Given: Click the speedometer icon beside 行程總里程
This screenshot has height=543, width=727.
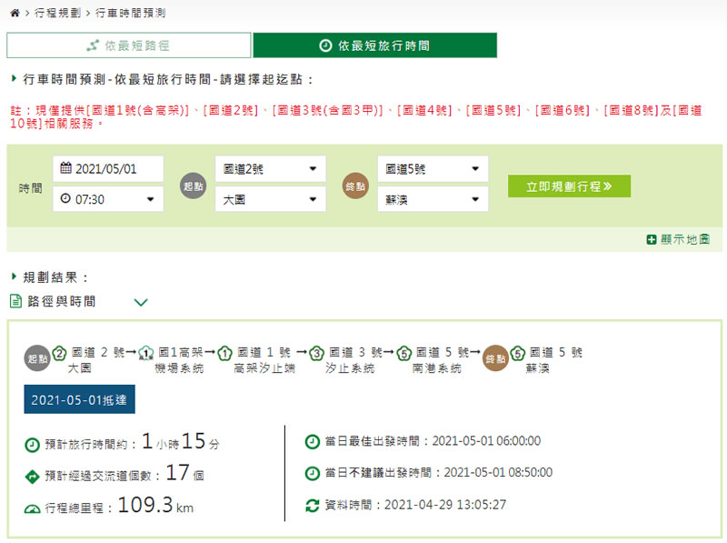Looking at the screenshot, I should click(x=32, y=508).
